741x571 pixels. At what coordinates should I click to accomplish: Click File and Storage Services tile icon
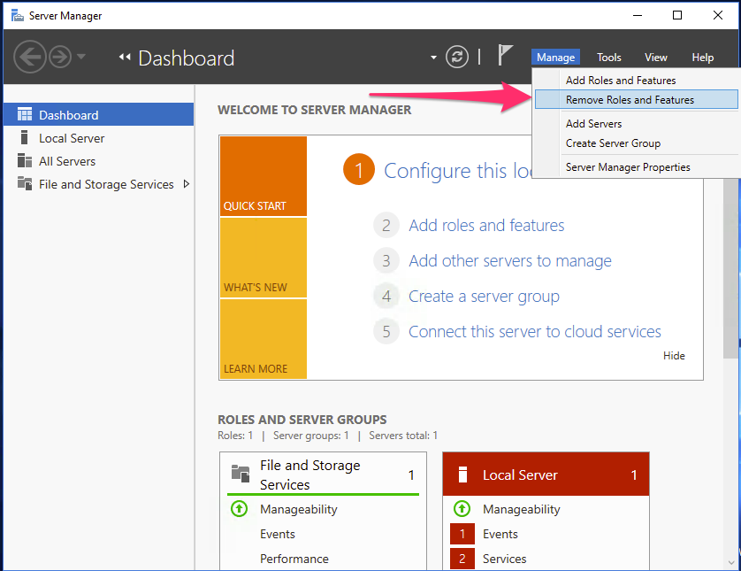(x=241, y=474)
